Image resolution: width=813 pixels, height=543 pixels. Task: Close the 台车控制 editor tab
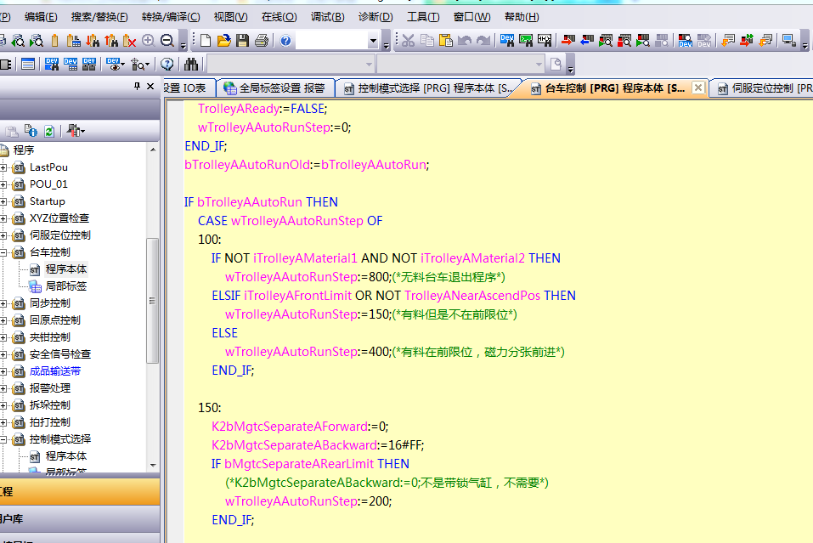(x=697, y=88)
